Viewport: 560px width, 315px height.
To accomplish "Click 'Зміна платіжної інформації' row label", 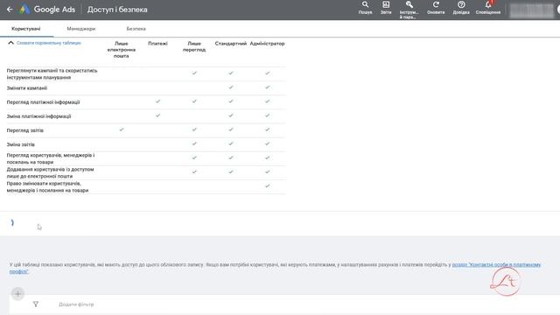I will click(x=38, y=116).
